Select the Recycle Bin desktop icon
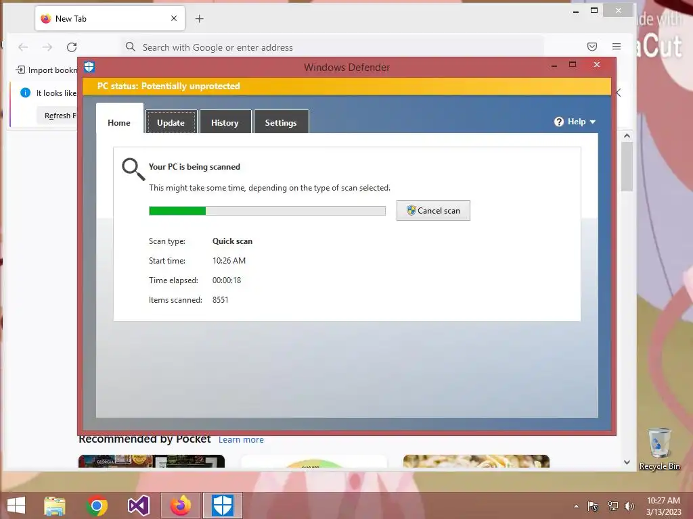Screen dimensions: 693x519 pyautogui.click(x=659, y=449)
